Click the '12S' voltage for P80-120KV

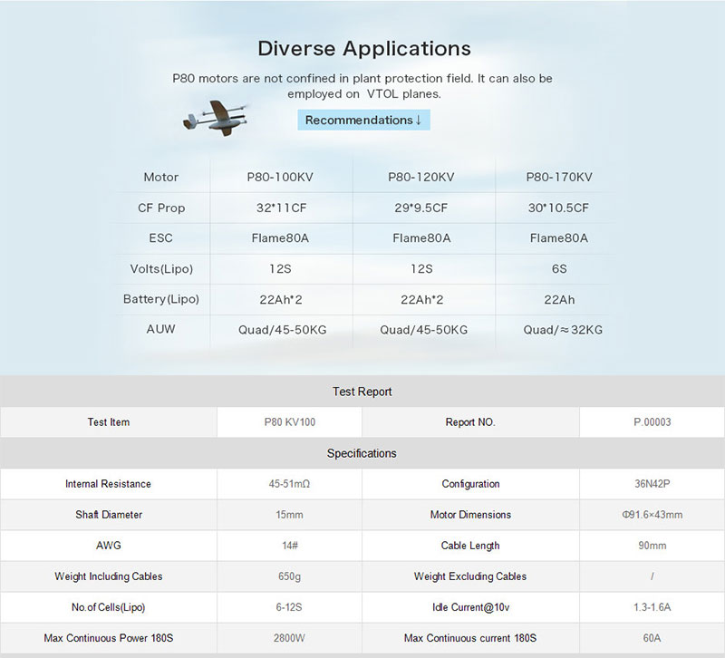(421, 269)
